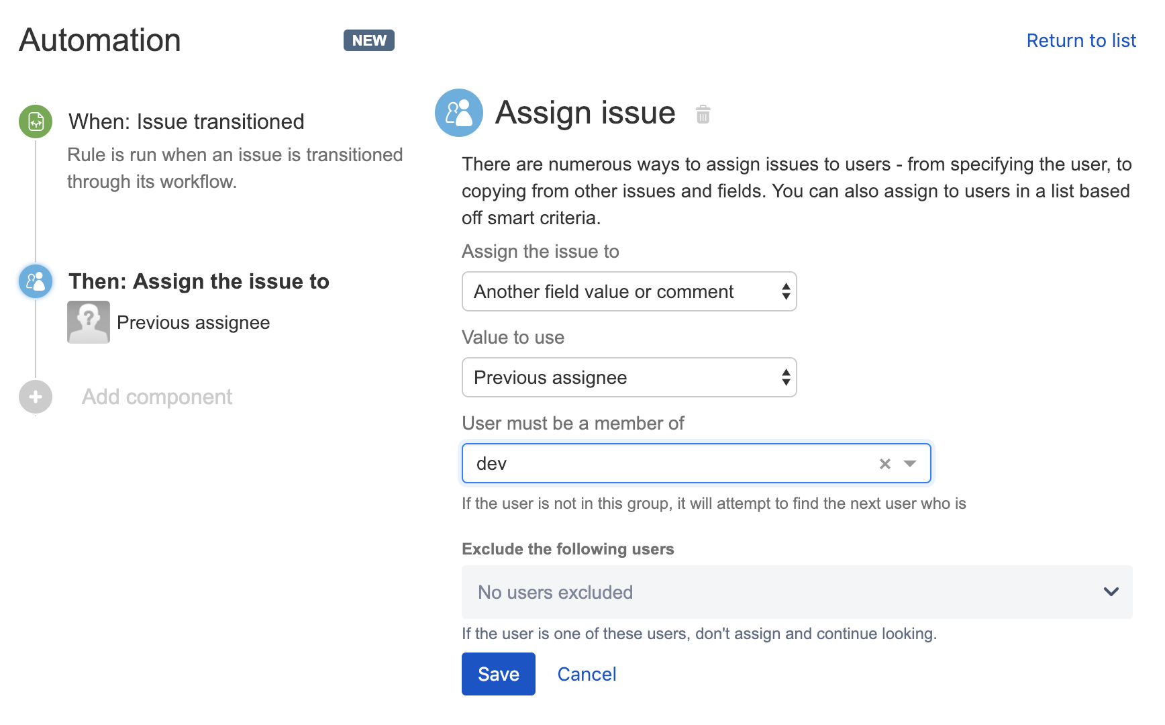Clear the dev group with the X icon
The height and width of the screenshot is (725, 1165).
pyautogui.click(x=885, y=464)
